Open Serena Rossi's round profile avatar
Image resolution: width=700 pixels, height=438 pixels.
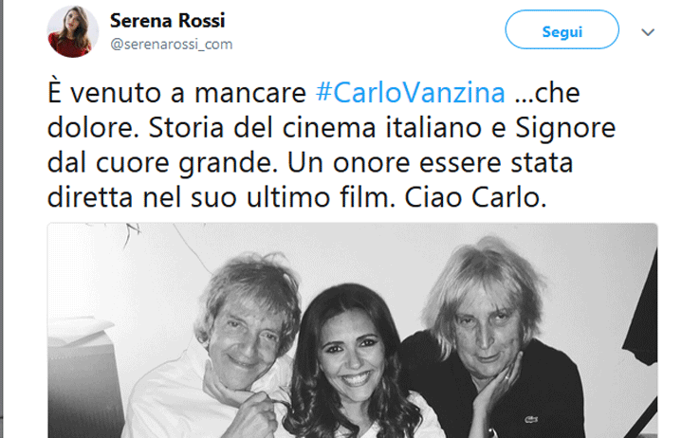click(x=73, y=31)
